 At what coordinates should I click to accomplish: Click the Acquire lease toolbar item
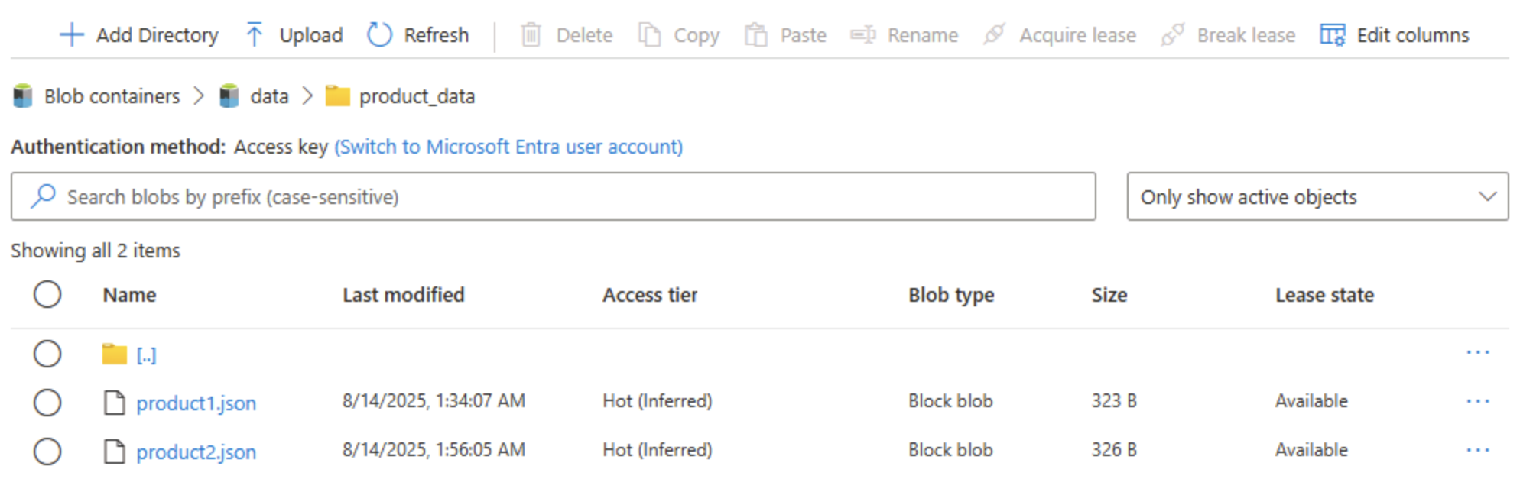pos(1060,35)
